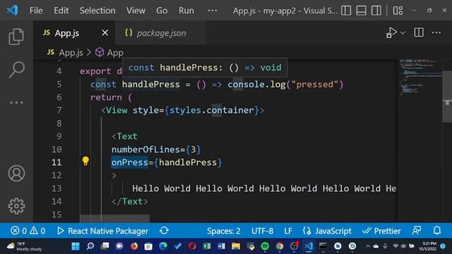Image resolution: width=452 pixels, height=254 pixels.
Task: Split the editor to the right
Action: point(419,32)
